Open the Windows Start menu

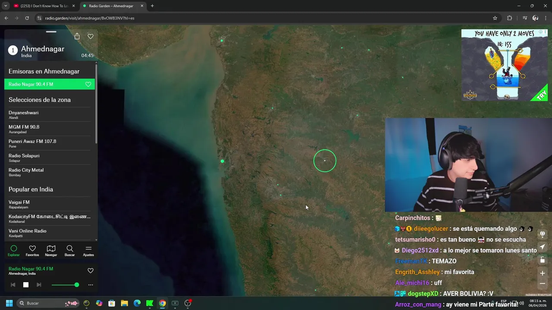(x=9, y=303)
